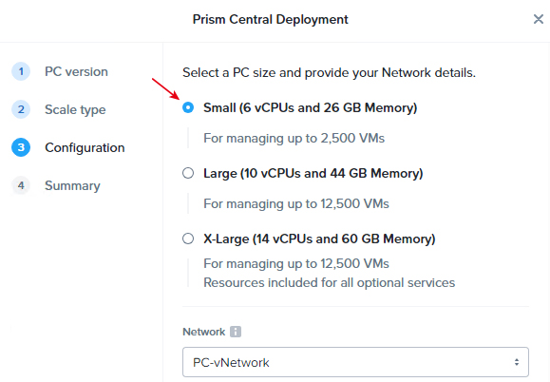Select the X-Large PC size radio button
The width and height of the screenshot is (550, 382).
[188, 239]
